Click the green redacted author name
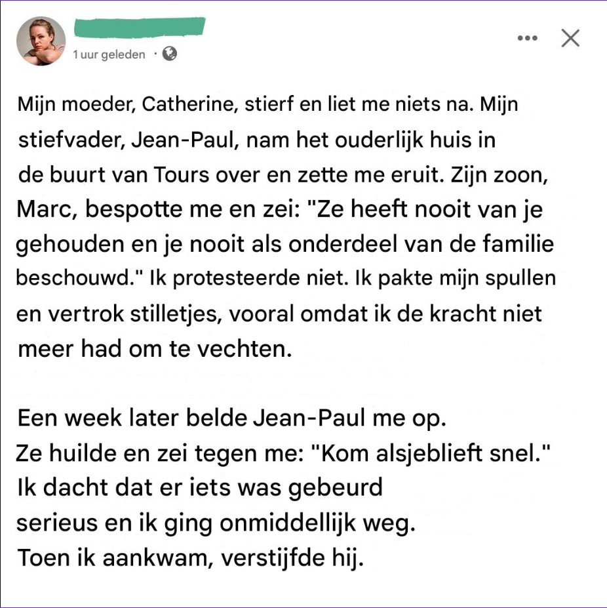 tap(140, 28)
